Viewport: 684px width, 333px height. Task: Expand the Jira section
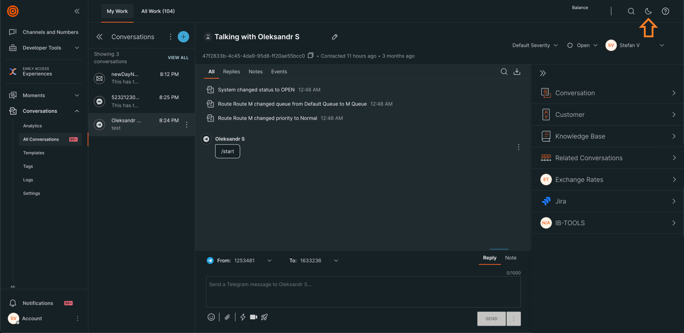[608, 201]
